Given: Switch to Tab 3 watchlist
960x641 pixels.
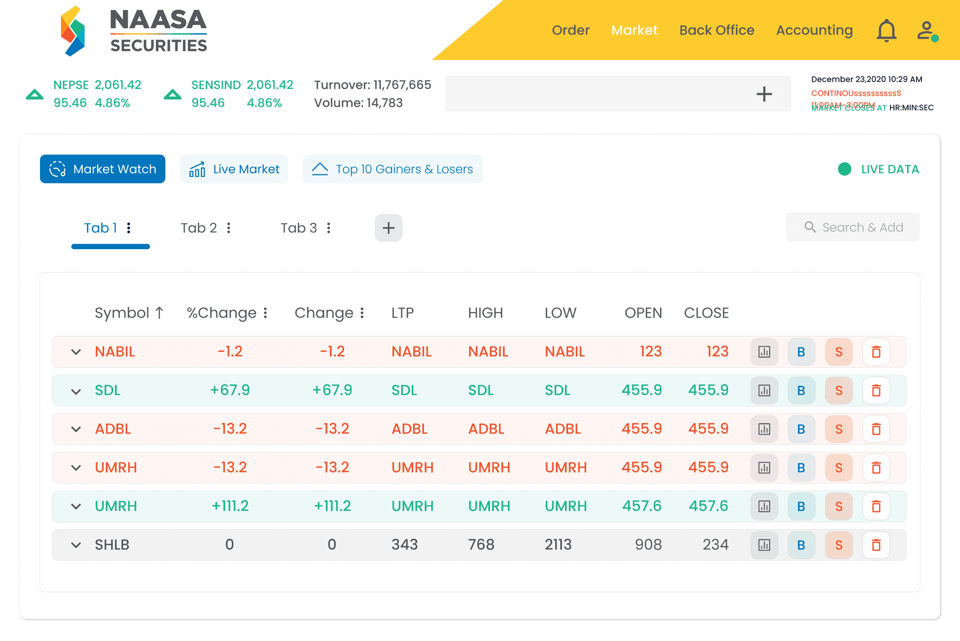Looking at the screenshot, I should pos(299,228).
